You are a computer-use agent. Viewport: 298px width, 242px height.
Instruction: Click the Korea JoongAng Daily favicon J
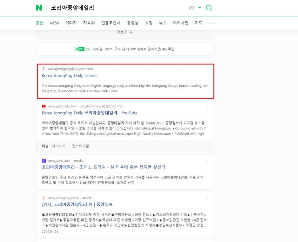pos(44,69)
